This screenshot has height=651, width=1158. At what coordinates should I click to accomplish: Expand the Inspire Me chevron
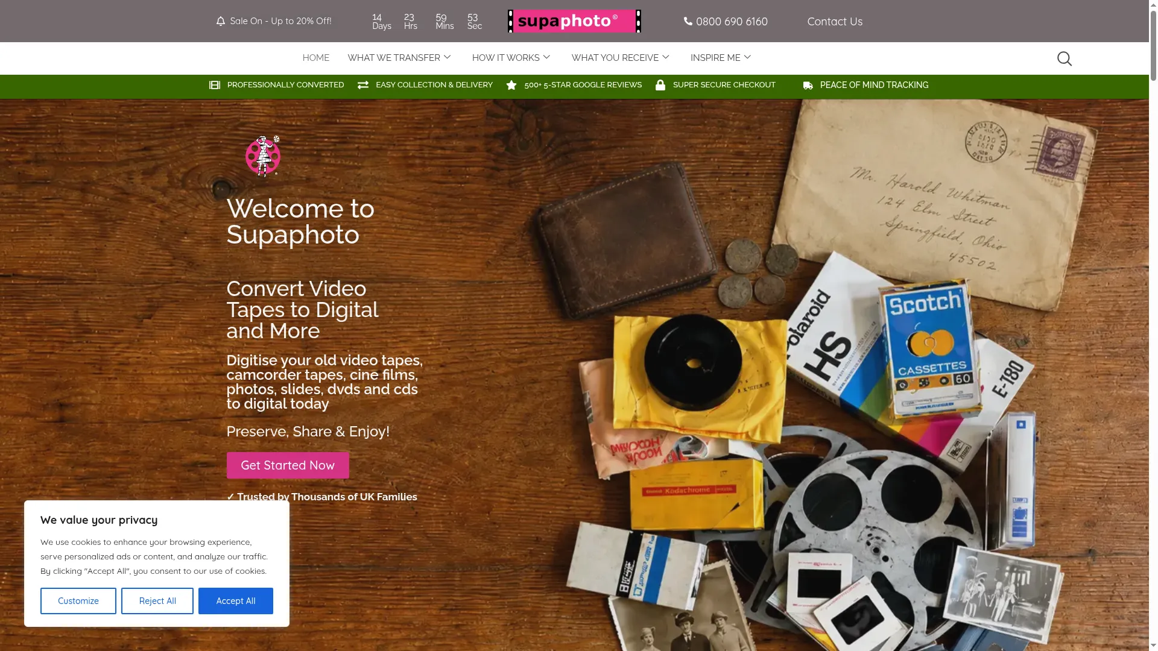[x=747, y=57]
